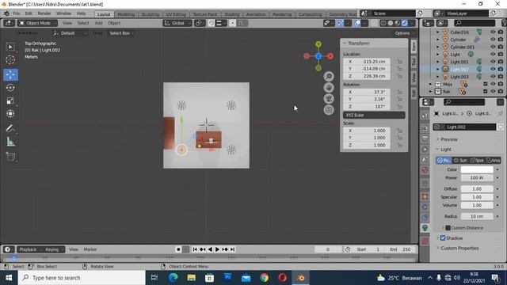
Task: Open File Explorer from the taskbar
Action: point(192,278)
